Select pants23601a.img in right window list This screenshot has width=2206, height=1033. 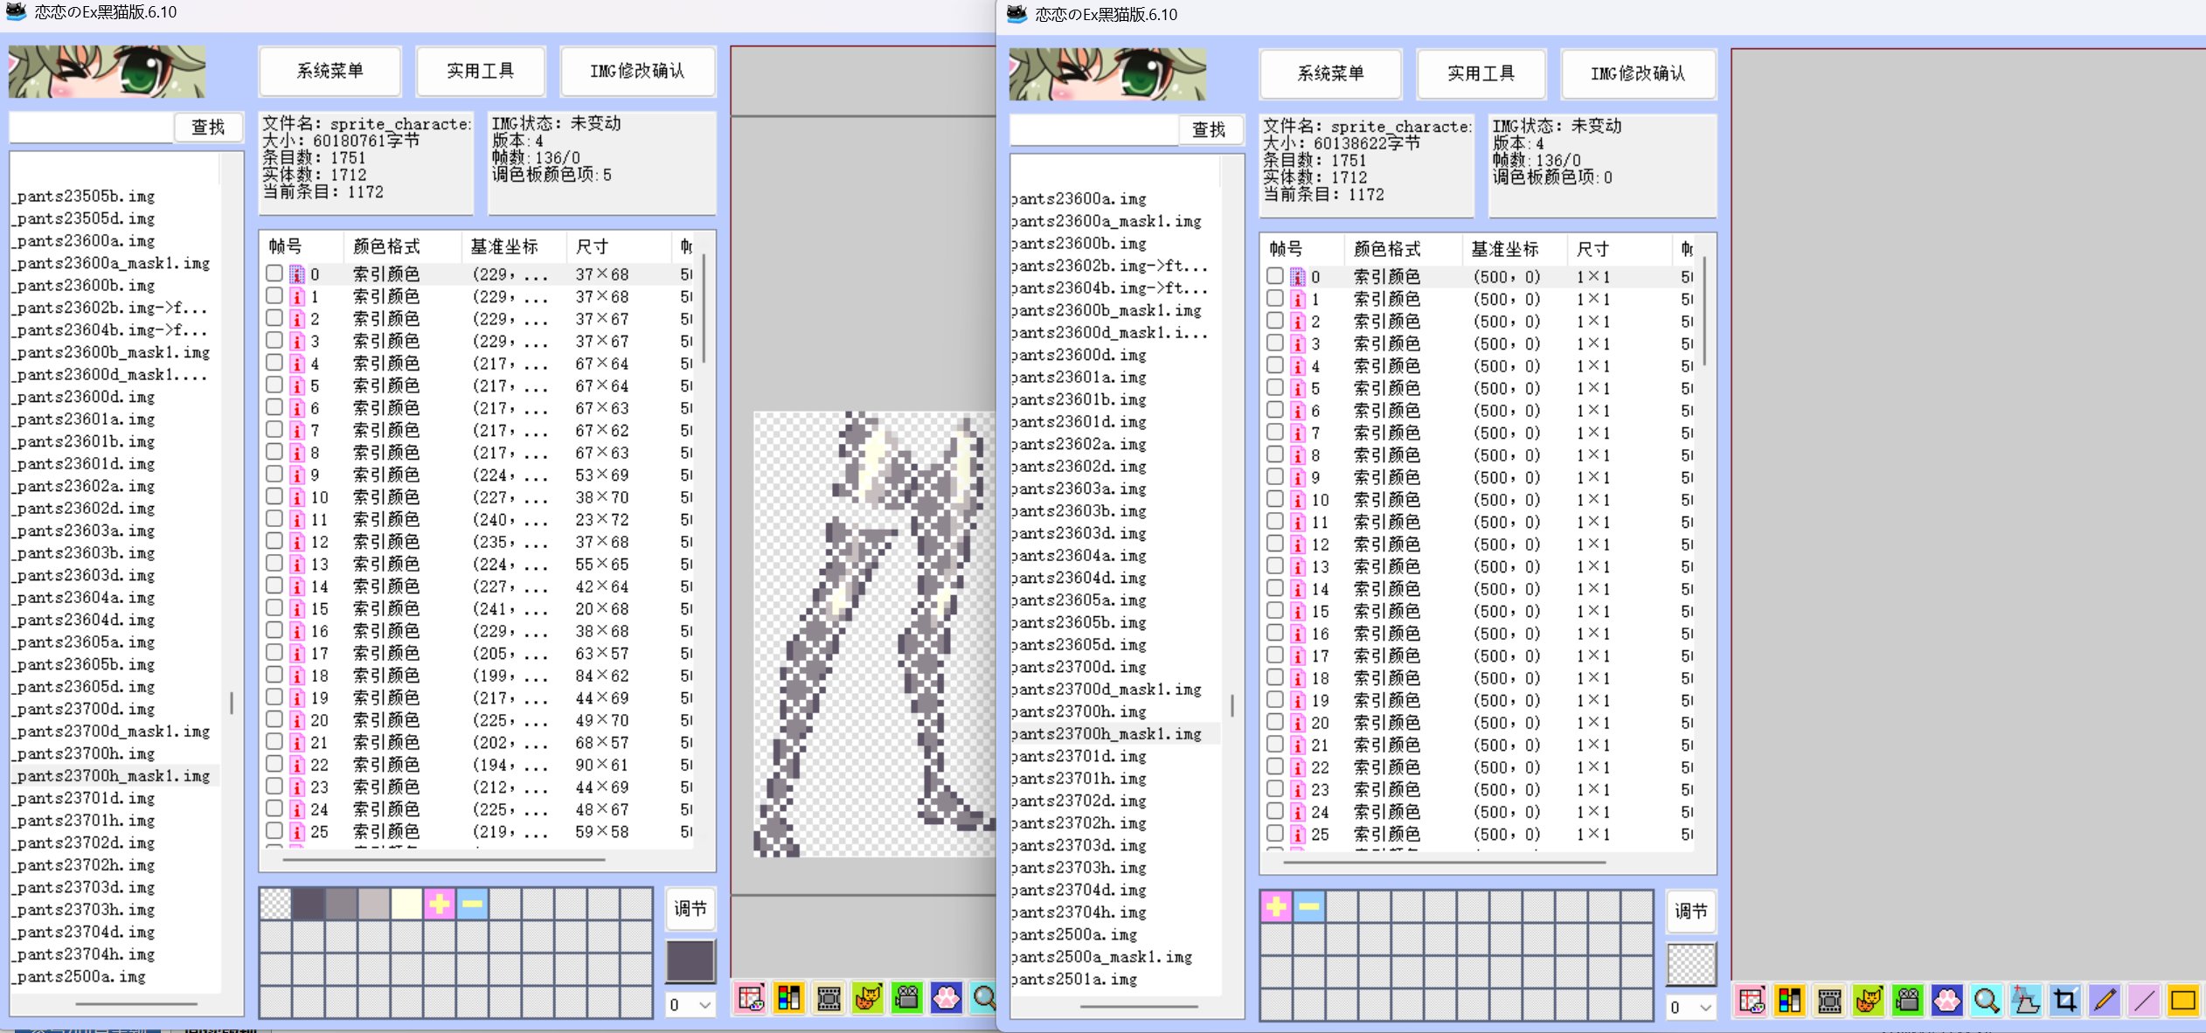point(1115,378)
